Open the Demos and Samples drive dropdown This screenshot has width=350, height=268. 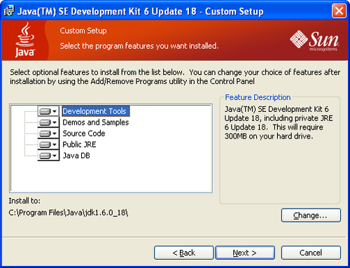(48, 122)
